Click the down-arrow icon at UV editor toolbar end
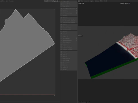The width and height of the screenshot is (138, 103). (x=59, y=1)
